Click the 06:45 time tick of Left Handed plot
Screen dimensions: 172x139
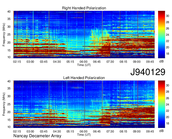point(97,131)
